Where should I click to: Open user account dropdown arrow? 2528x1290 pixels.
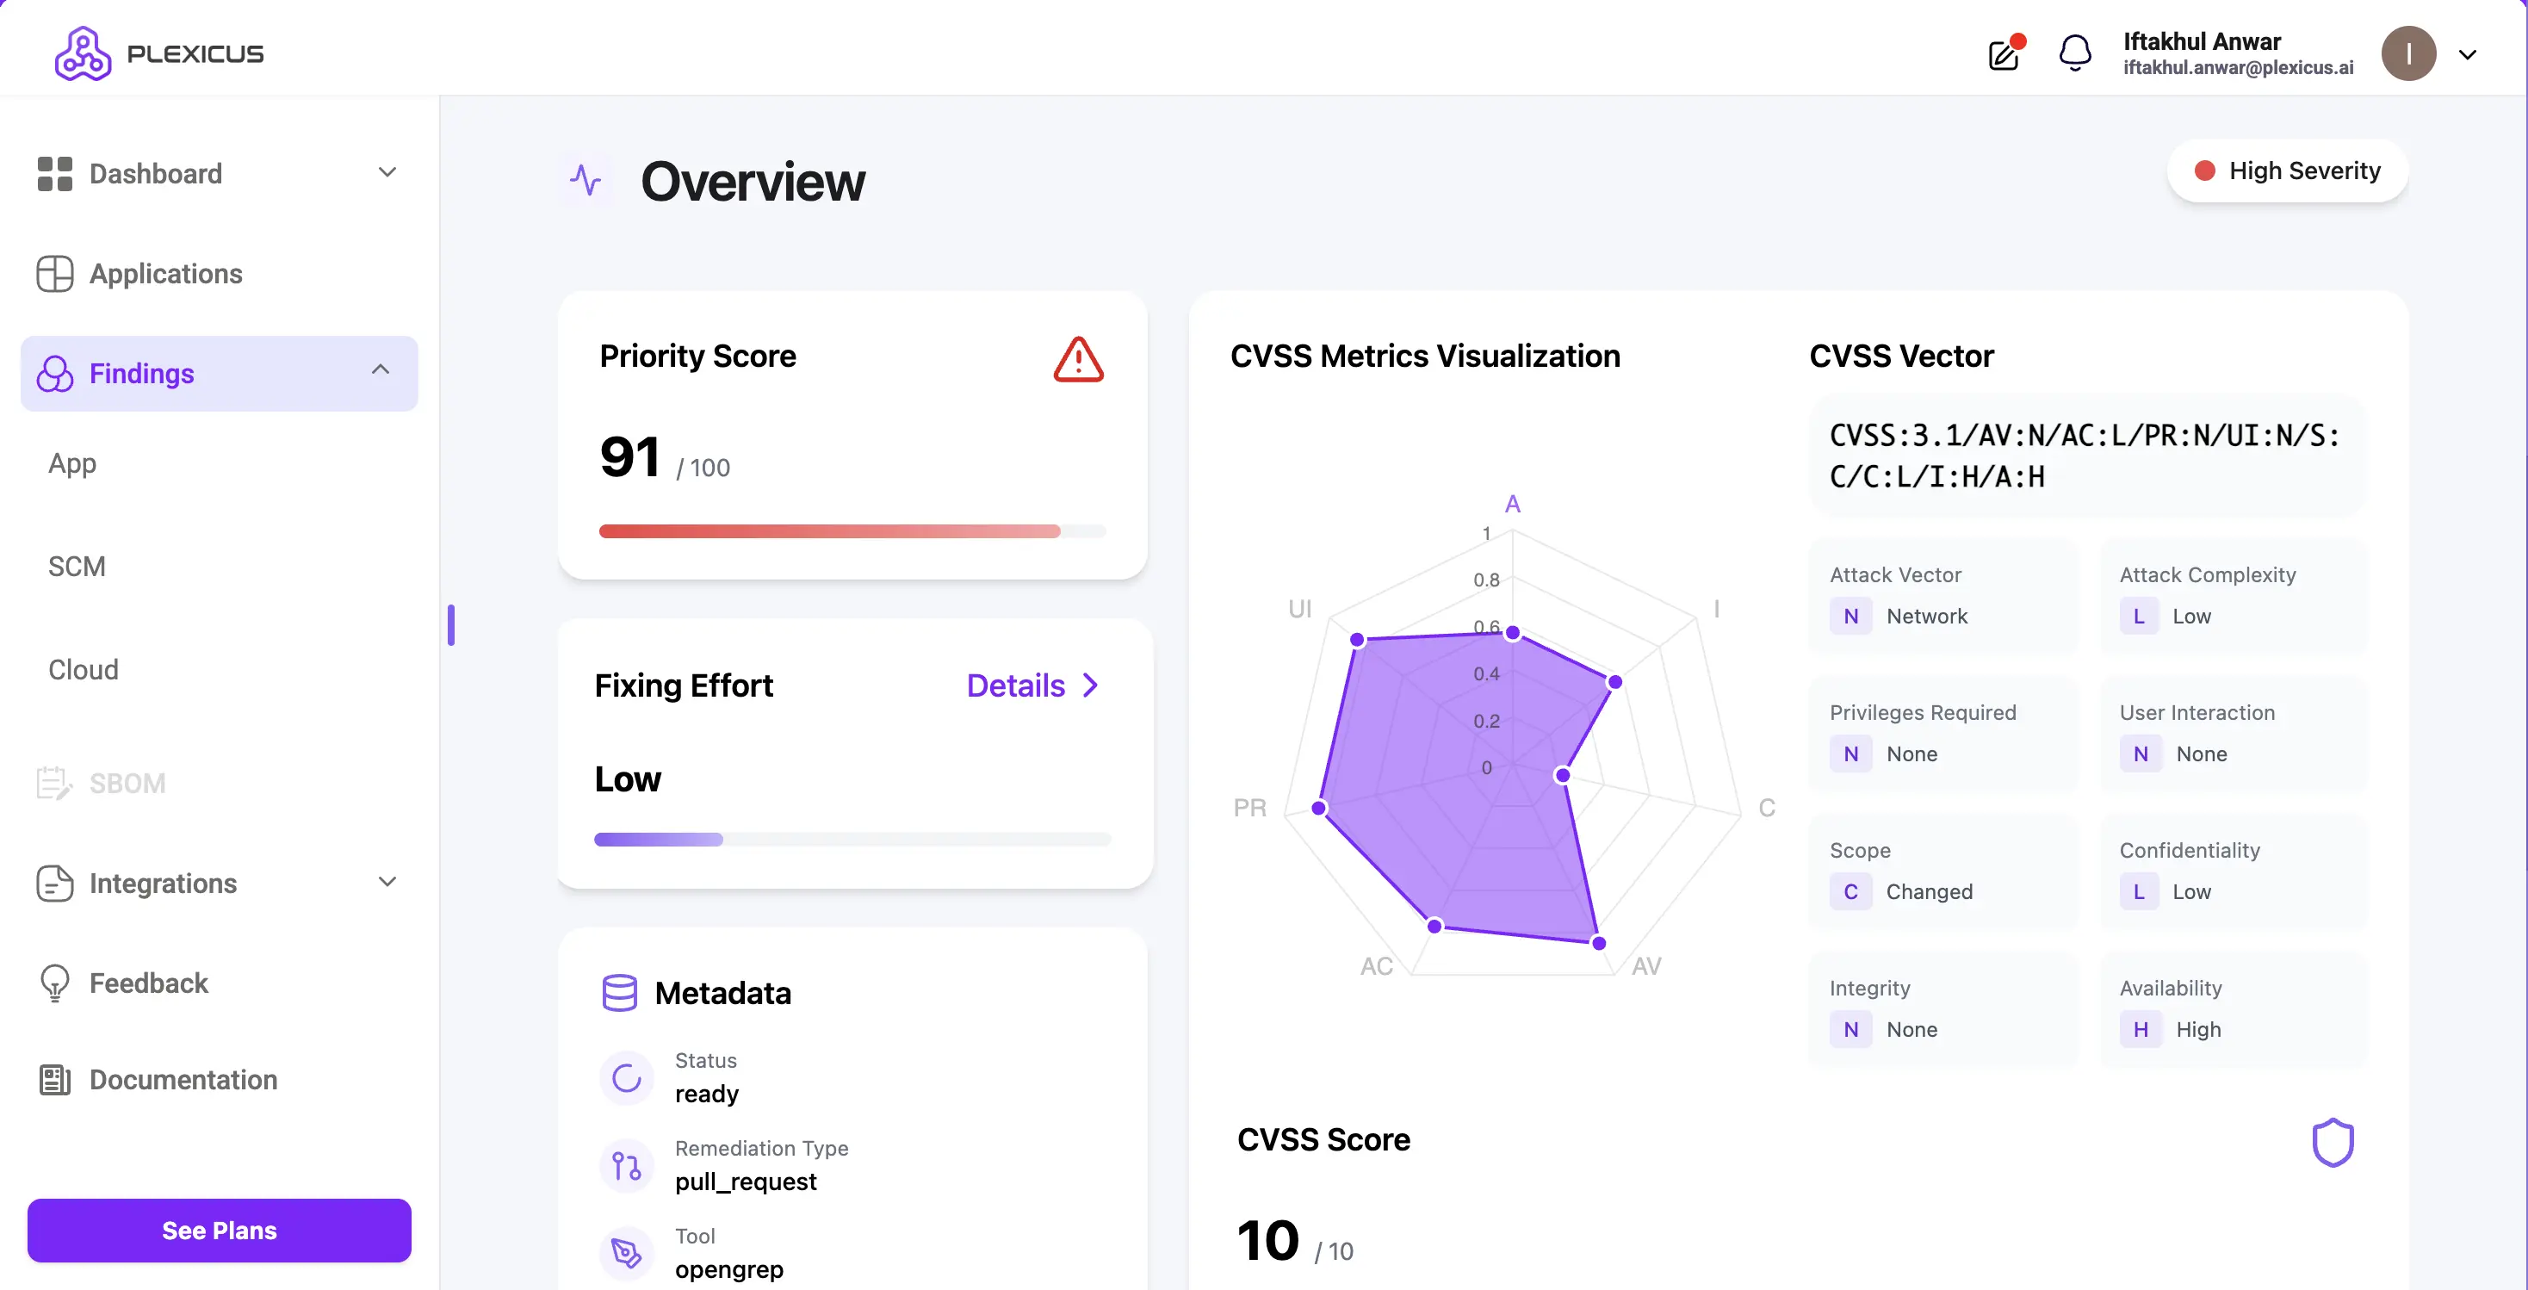click(2467, 55)
